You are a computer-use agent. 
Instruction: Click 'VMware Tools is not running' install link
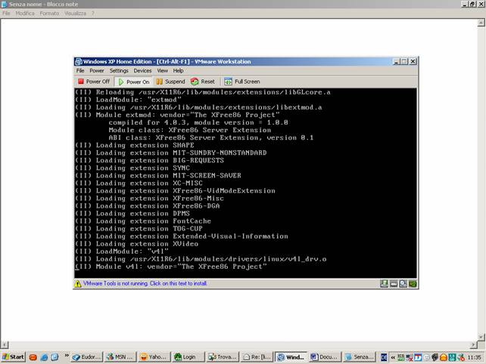pyautogui.click(x=145, y=283)
